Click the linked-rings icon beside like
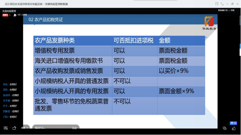The width and height of the screenshot is (241, 135). pos(225,128)
